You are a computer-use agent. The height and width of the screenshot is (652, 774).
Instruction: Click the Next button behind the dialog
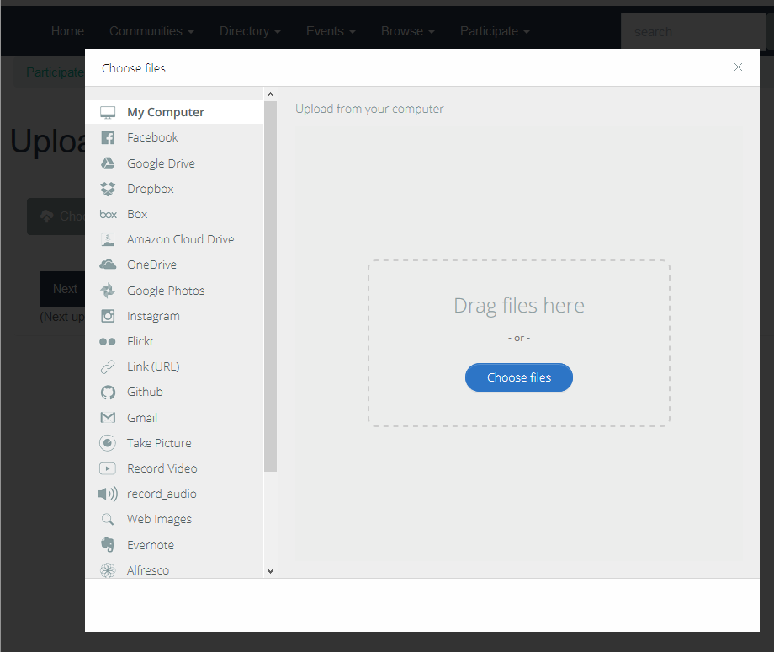[x=62, y=289]
